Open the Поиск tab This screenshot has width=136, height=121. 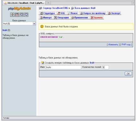(73, 13)
